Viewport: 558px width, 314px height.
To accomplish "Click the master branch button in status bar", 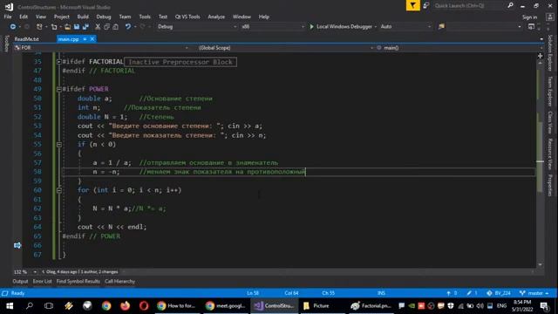I will click(534, 293).
